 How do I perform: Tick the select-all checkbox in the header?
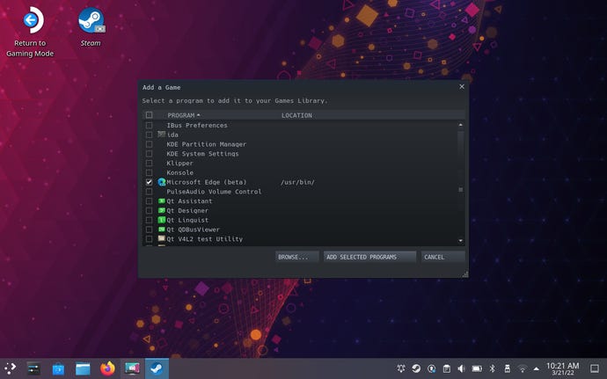[x=149, y=115]
